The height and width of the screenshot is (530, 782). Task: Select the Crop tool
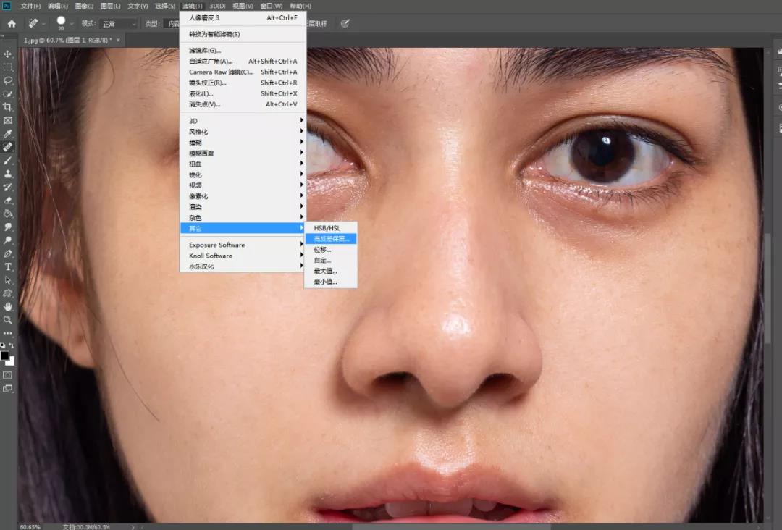coord(8,107)
